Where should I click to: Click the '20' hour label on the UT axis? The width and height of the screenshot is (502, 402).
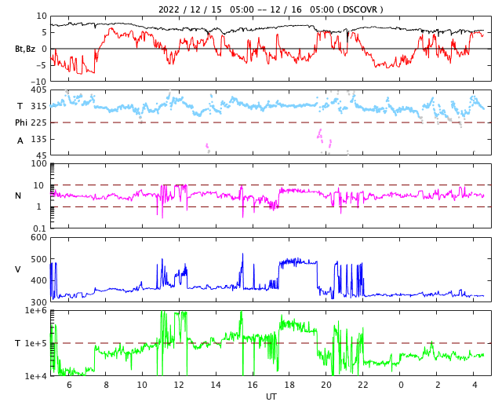(x=326, y=385)
